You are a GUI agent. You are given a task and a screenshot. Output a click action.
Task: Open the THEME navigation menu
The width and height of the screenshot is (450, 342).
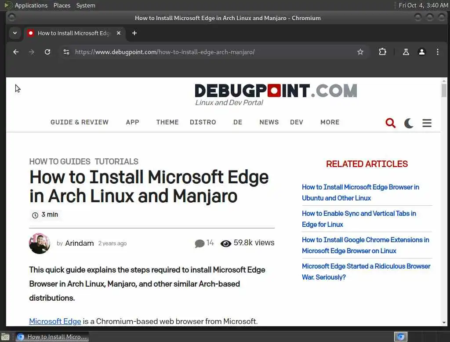[x=167, y=122]
